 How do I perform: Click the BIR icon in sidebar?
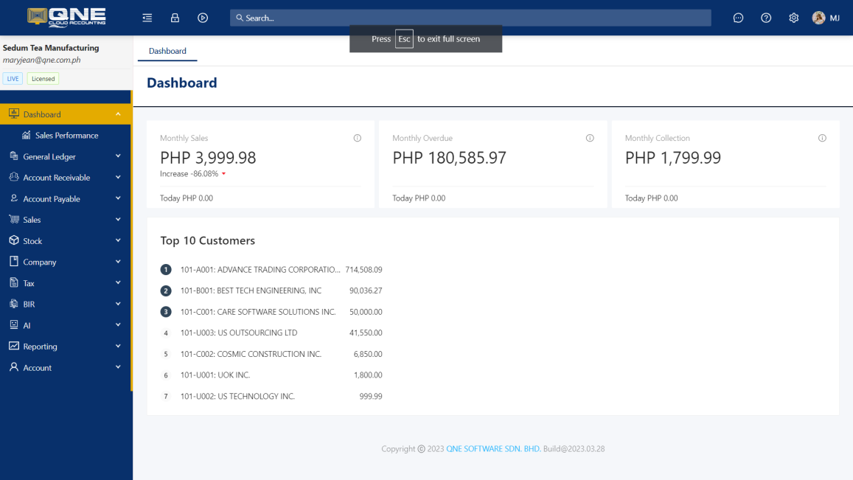(13, 305)
